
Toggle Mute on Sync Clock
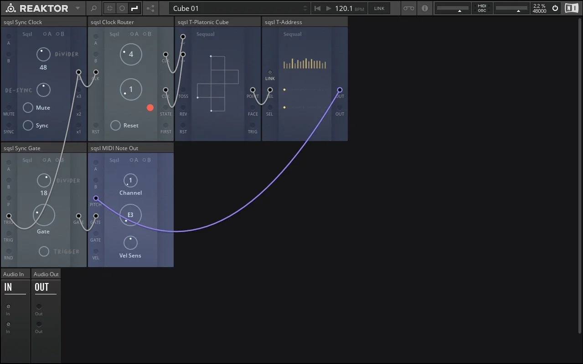point(28,108)
